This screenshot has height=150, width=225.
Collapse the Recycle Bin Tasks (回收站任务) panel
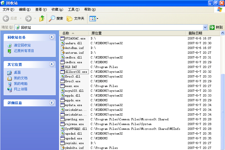(x=51, y=37)
